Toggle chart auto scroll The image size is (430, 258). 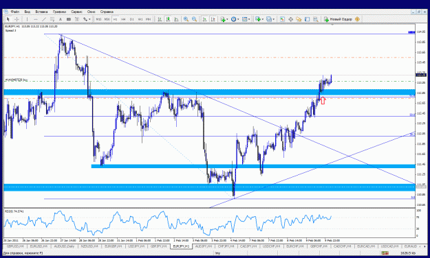204,19
